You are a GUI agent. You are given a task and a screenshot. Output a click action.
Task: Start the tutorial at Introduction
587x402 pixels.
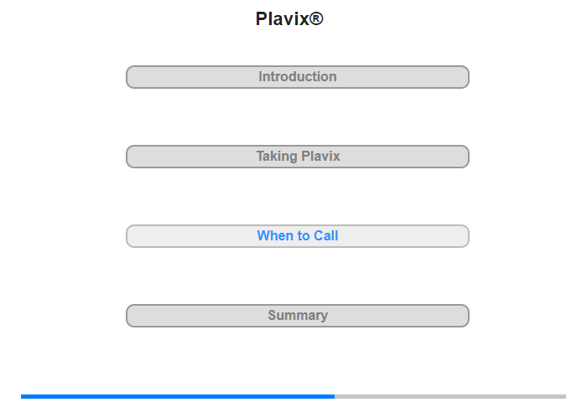click(297, 77)
